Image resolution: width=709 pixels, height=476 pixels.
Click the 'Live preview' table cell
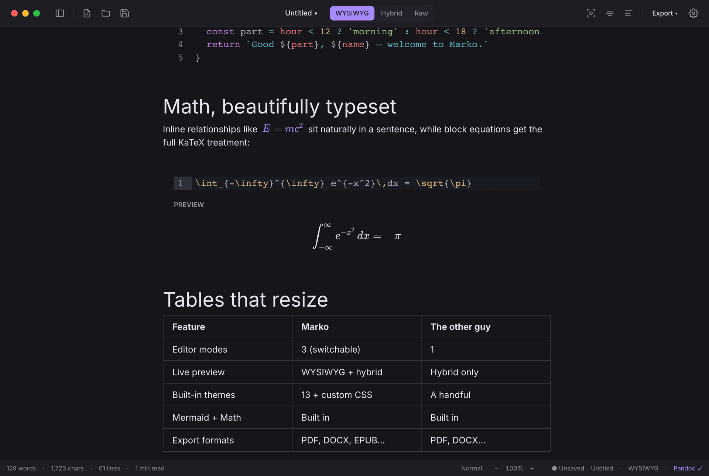tap(227, 372)
